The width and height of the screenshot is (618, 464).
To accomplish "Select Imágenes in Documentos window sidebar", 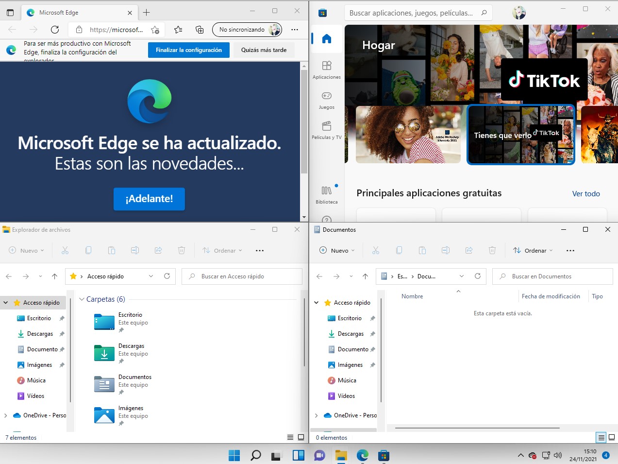I will pyautogui.click(x=350, y=365).
